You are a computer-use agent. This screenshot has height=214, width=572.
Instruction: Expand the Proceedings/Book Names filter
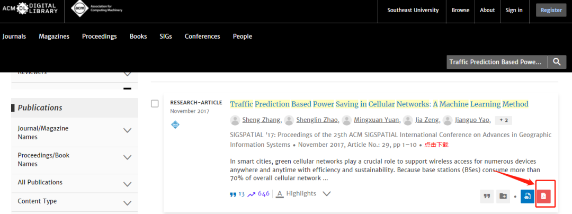point(127,157)
